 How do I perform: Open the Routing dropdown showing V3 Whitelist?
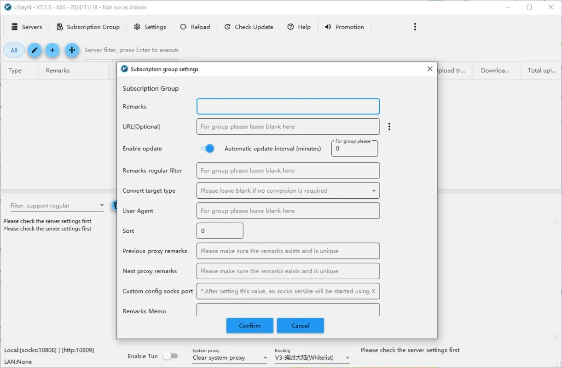pos(348,357)
